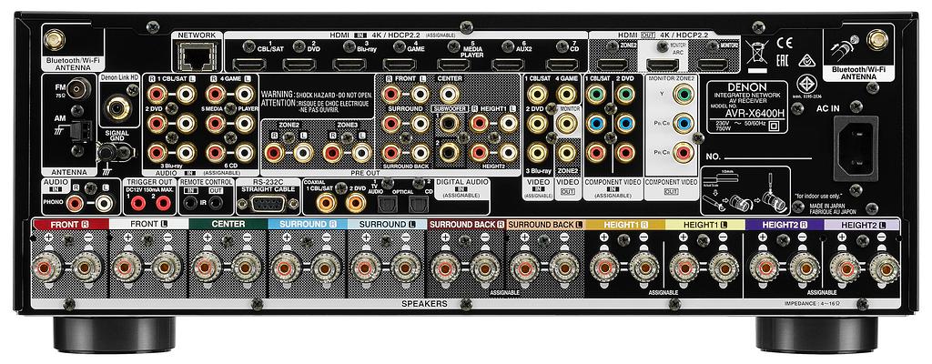Click the blue SURROUND R speaker label
Image resolution: width=932 pixels, height=364 pixels.
tap(308, 224)
